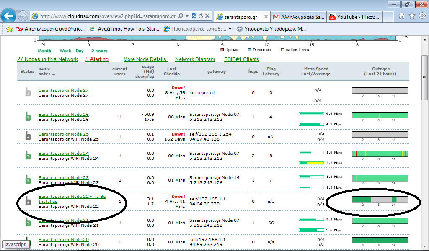The width and height of the screenshot is (429, 251).
Task: Open Sarantaporo.gr Node 23 link
Action: (x=64, y=178)
